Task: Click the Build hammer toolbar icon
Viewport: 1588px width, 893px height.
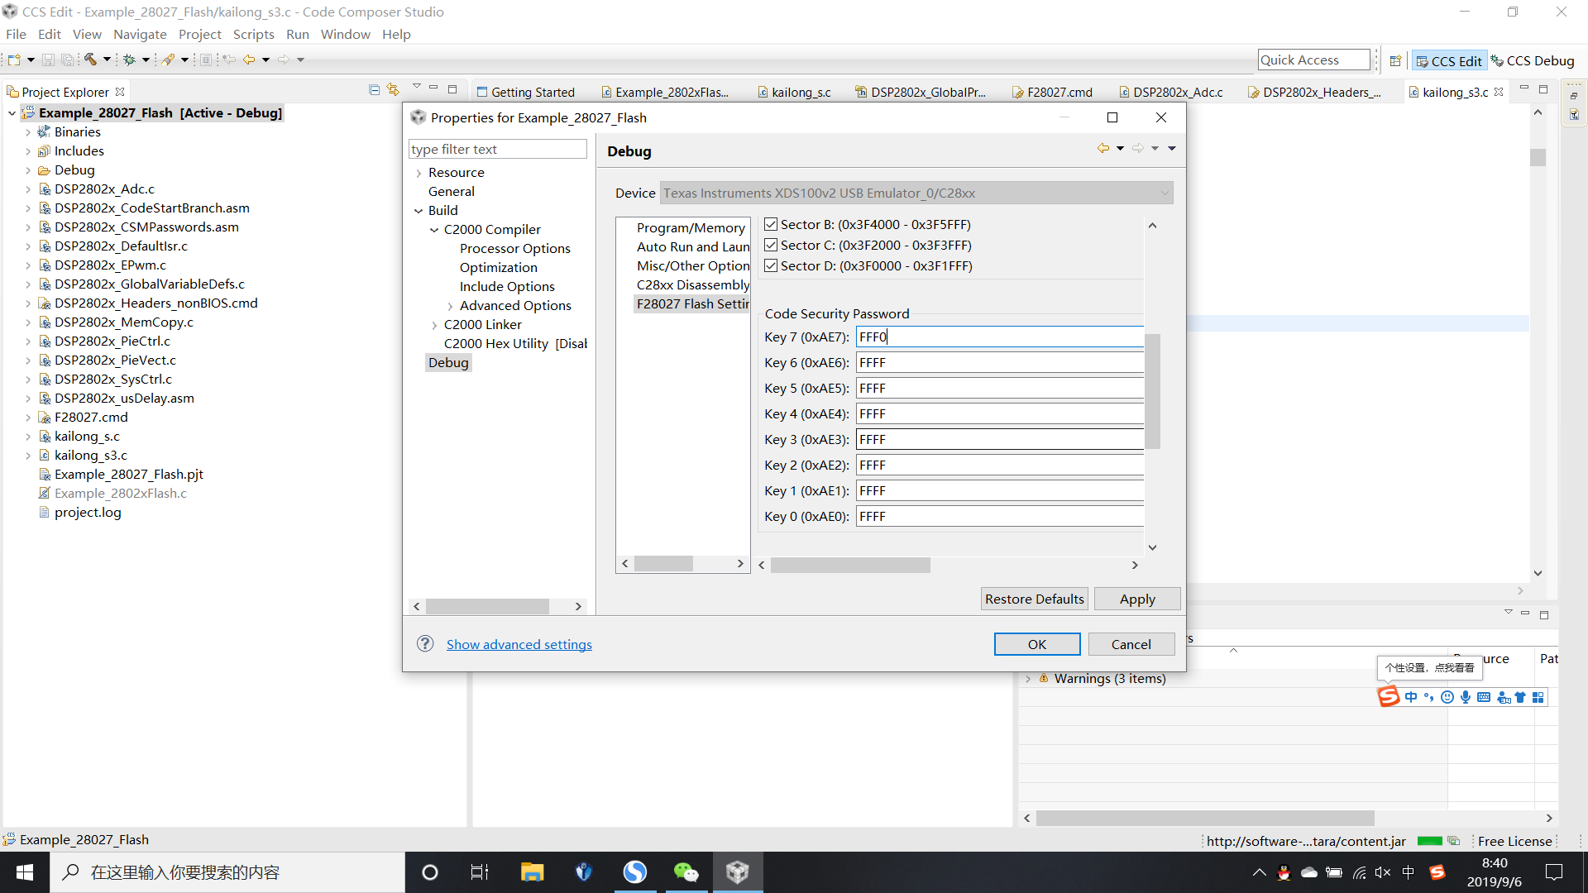Action: click(91, 60)
